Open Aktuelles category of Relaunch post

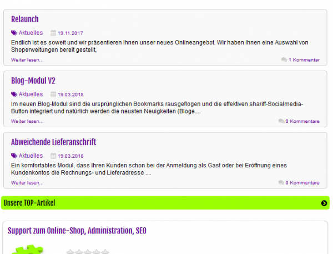(x=31, y=33)
